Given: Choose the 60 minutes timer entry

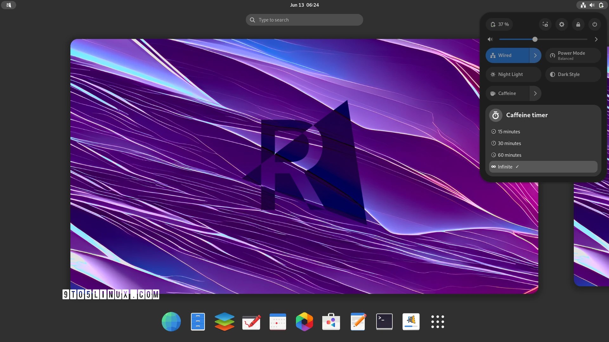Looking at the screenshot, I should click(x=509, y=155).
